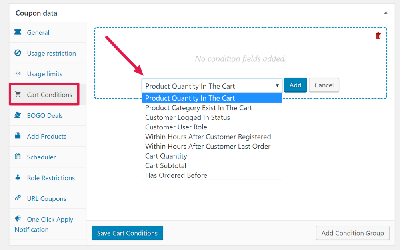Click Add Condition Group button
This screenshot has height=250, width=400.
click(x=352, y=233)
